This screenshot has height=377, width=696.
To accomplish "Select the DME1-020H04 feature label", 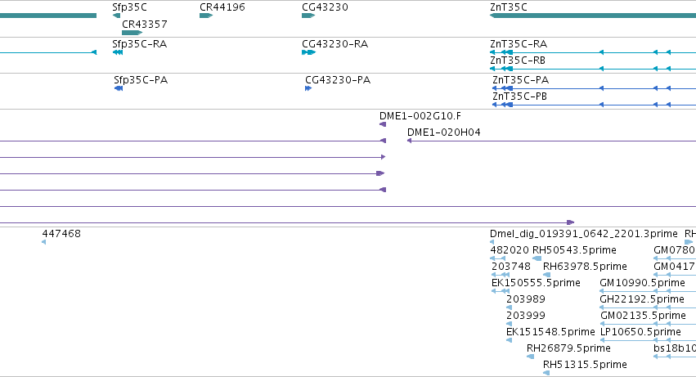I will pyautogui.click(x=444, y=132).
